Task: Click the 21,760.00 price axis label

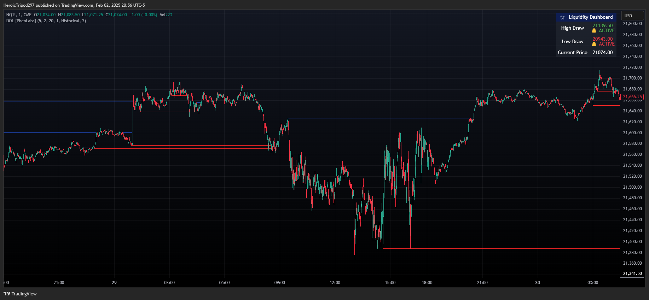Action: click(x=632, y=46)
